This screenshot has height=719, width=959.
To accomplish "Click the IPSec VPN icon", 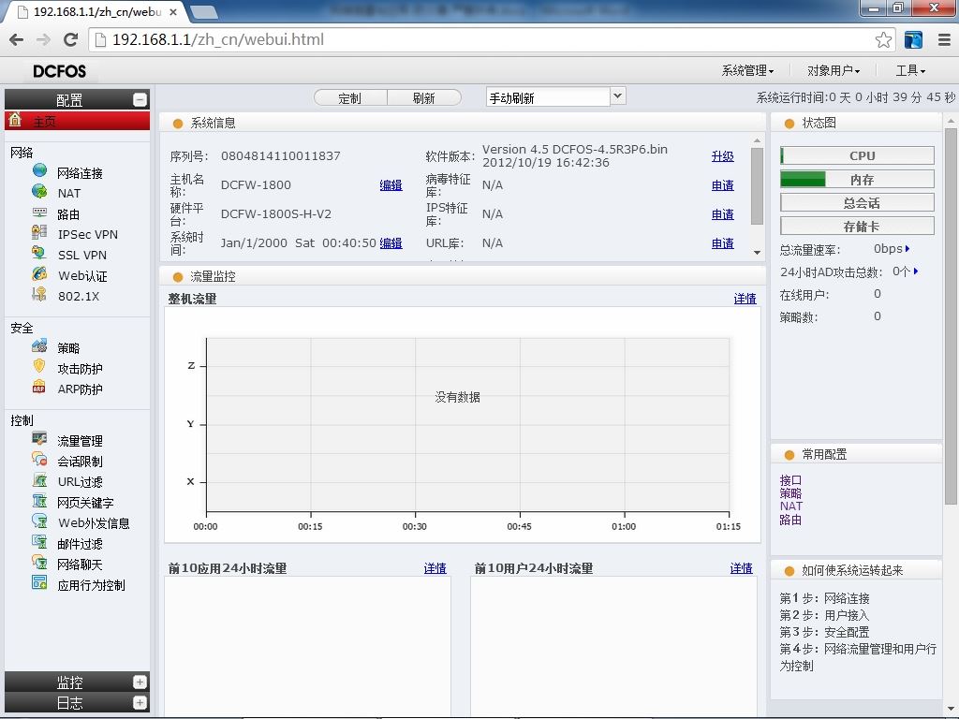I will tap(39, 232).
